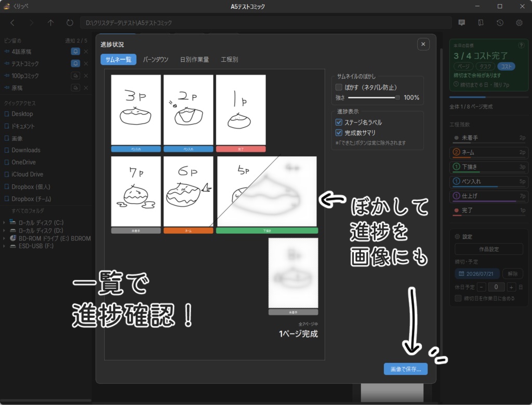Select the ページ goal mode pill
This screenshot has height=405, width=532.
[x=463, y=66]
